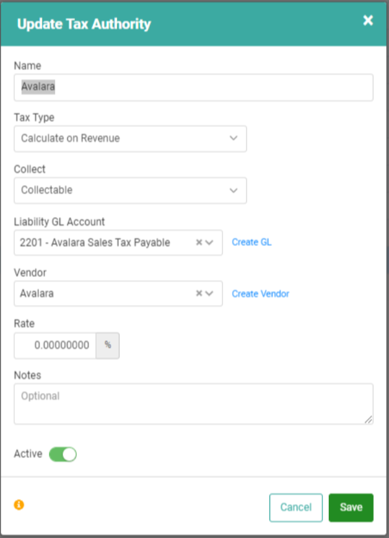389x538 pixels.
Task: Click the Update Tax Authority title
Action: click(x=83, y=25)
